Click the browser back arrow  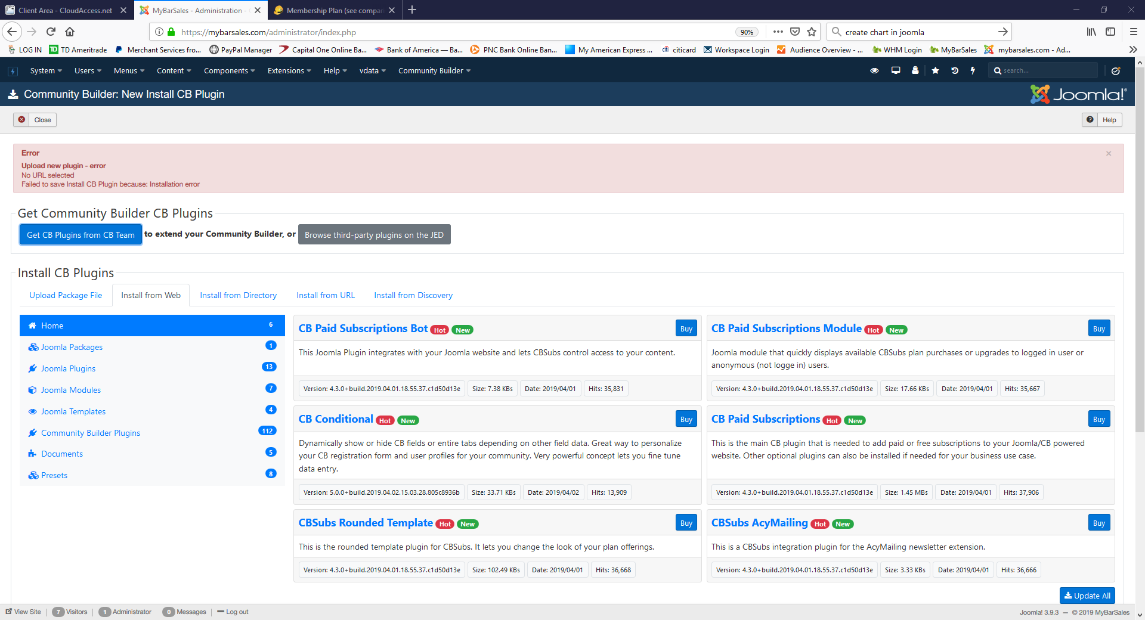12,32
